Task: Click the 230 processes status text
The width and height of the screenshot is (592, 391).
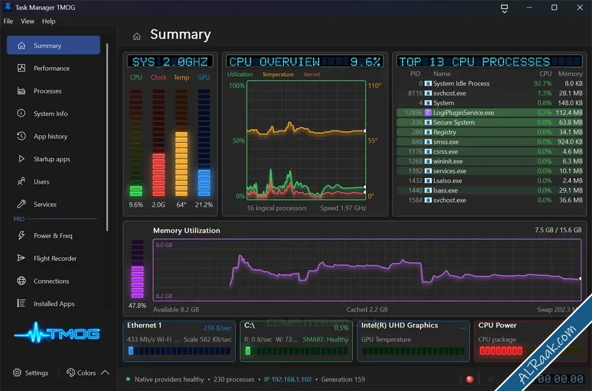Action: [234, 379]
